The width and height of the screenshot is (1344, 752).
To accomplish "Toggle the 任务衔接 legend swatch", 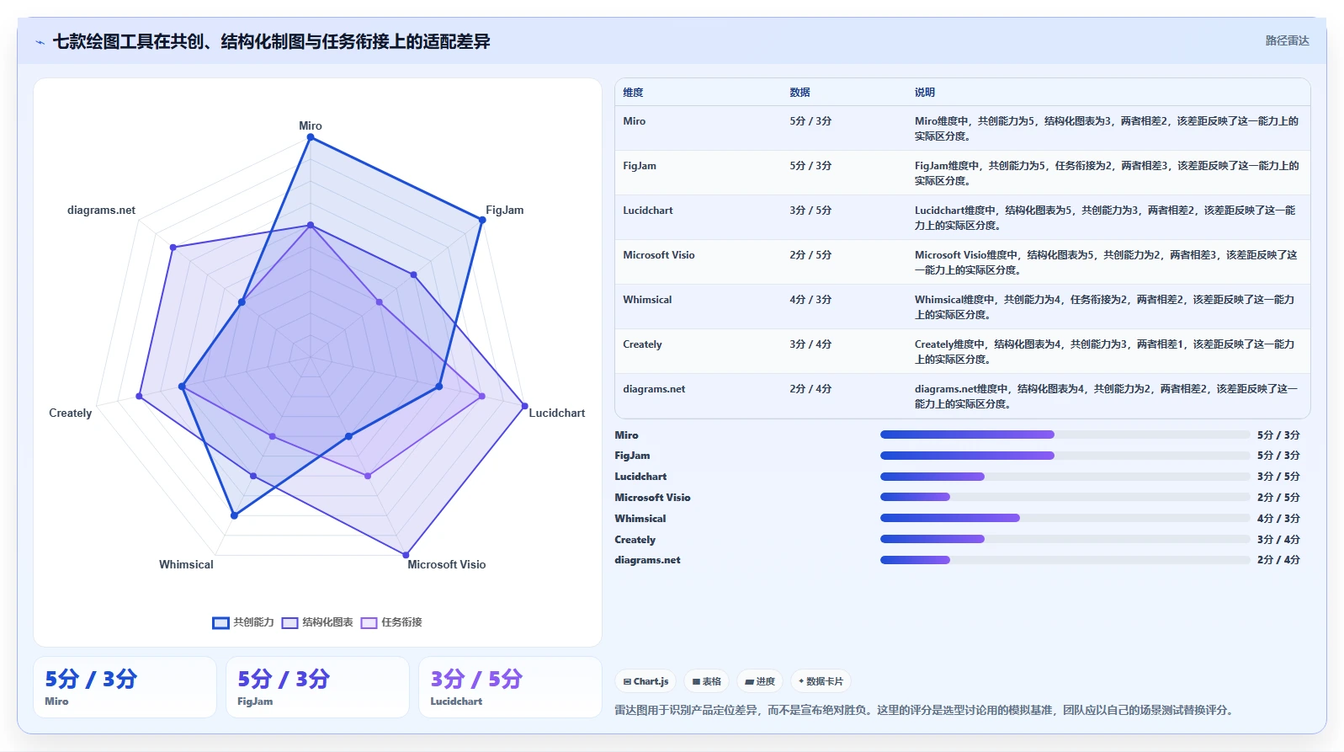I will (369, 623).
